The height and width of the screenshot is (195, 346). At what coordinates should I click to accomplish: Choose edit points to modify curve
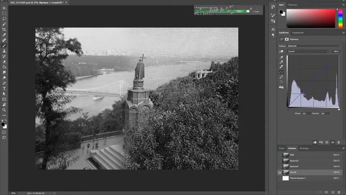[281, 72]
